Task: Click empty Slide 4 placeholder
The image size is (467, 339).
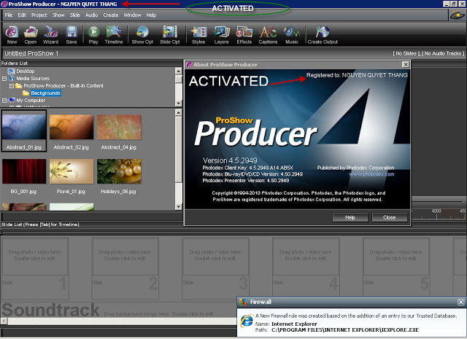Action: tap(306, 268)
